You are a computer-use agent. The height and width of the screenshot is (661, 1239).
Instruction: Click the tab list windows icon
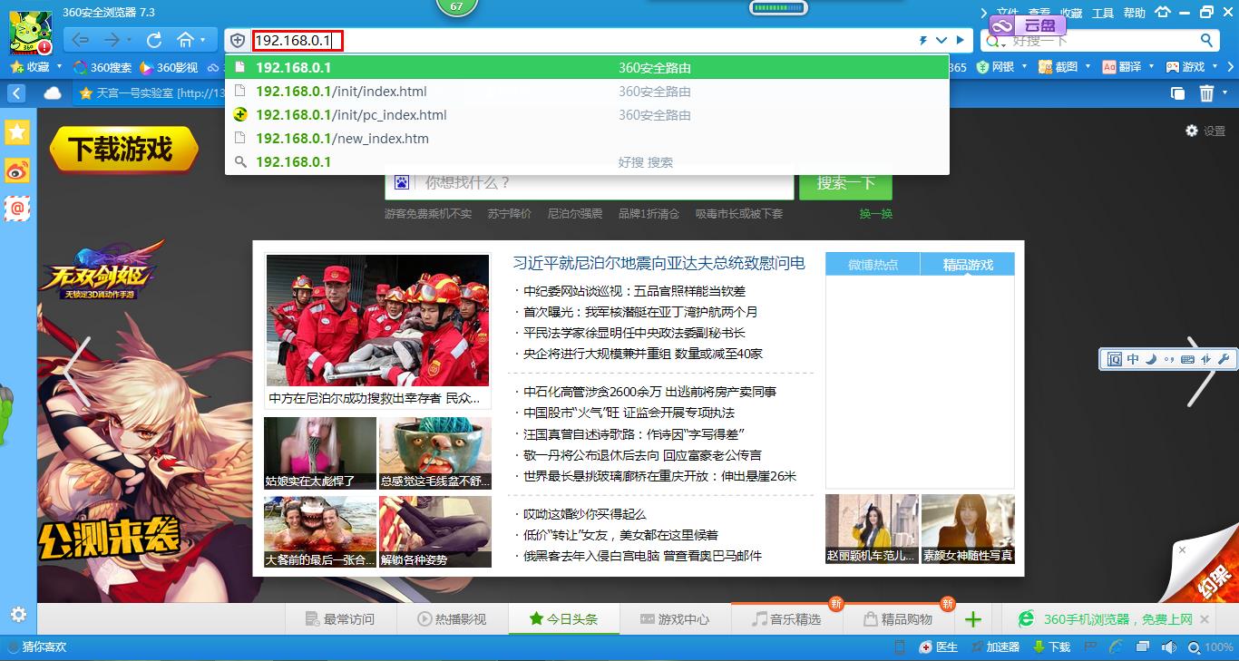coord(1177,93)
